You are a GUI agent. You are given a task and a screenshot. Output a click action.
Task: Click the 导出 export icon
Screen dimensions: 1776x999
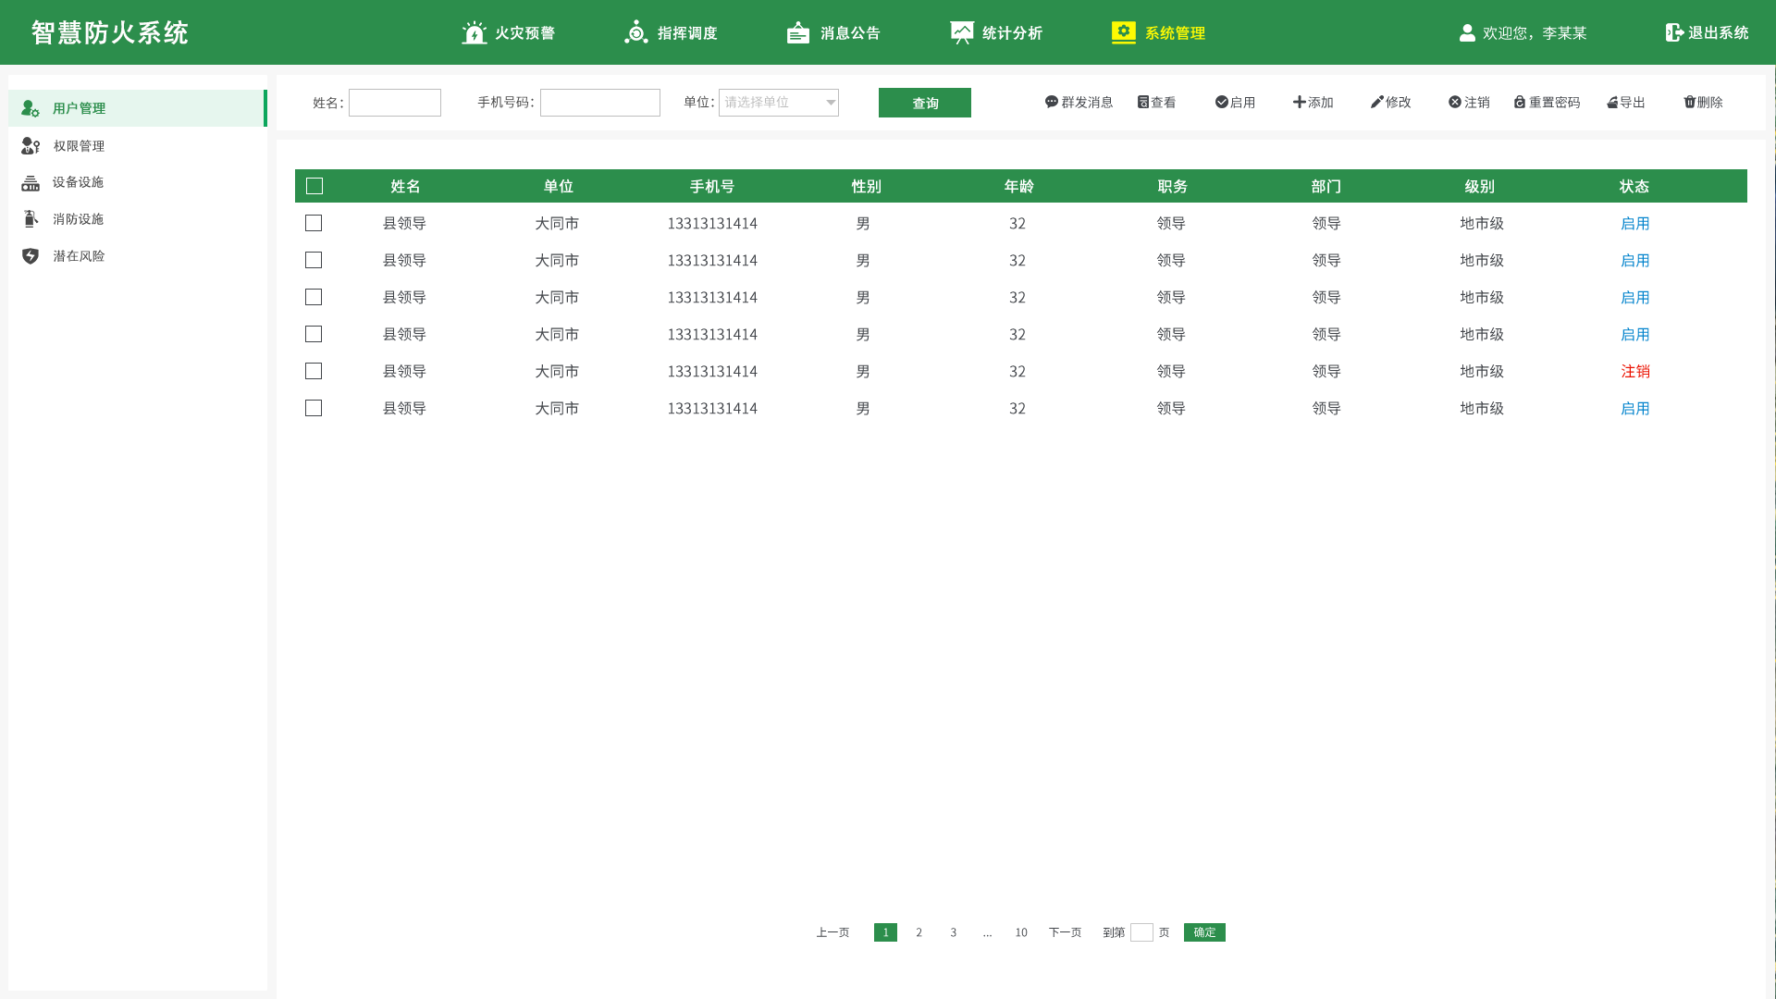click(1612, 103)
